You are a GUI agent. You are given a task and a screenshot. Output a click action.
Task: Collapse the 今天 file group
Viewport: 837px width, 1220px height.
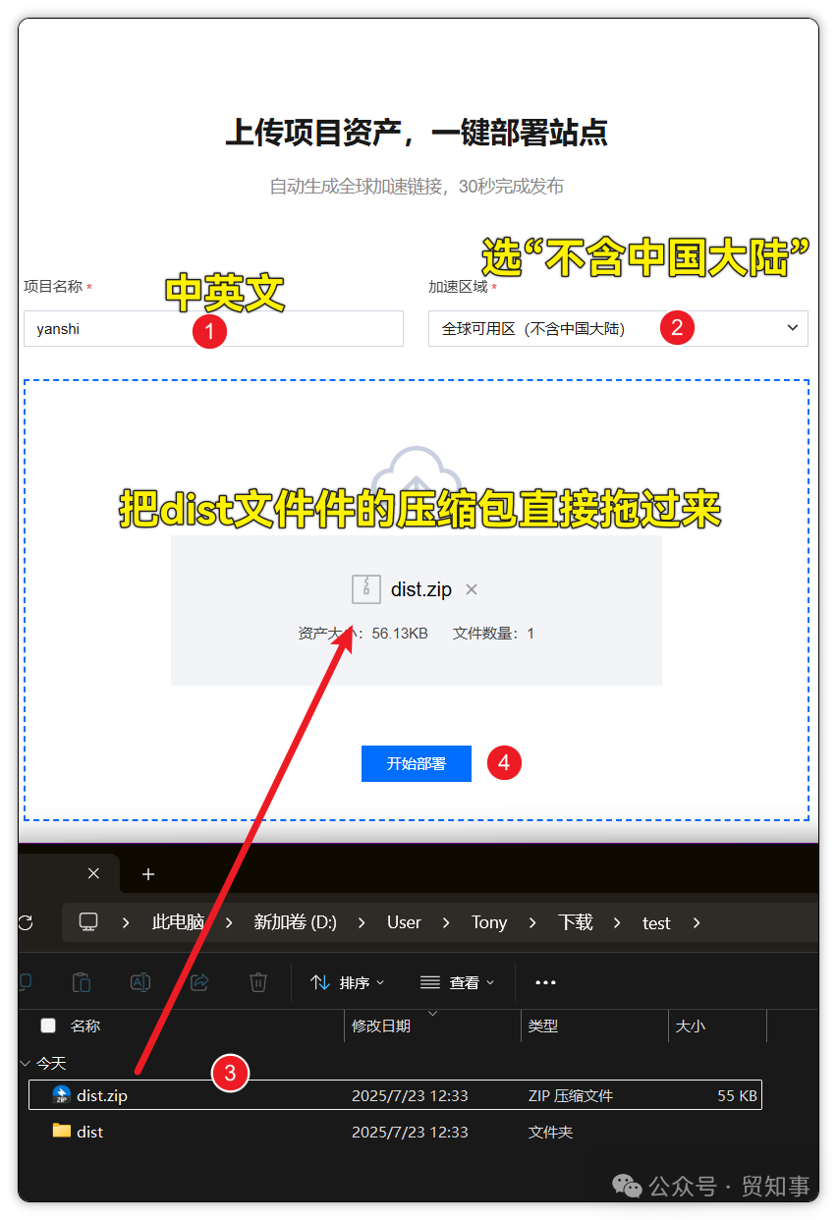coord(25,1063)
